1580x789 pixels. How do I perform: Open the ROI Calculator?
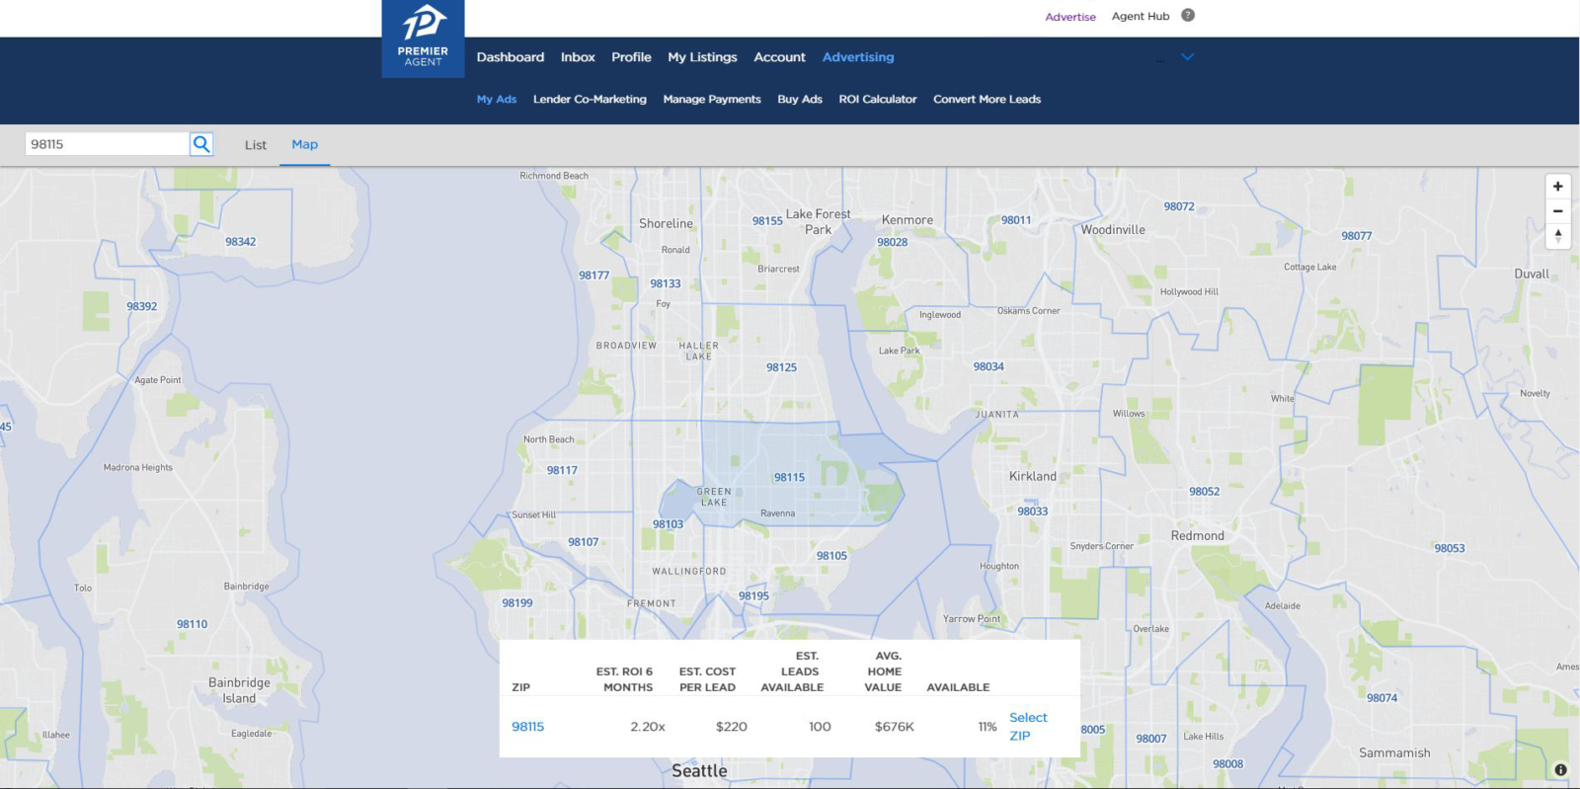pyautogui.click(x=878, y=100)
